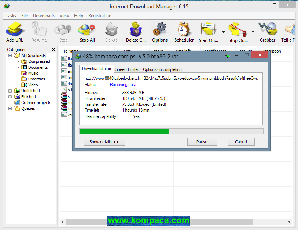This screenshot has width=298, height=230.
Task: Switch to the Speed Limiter tab
Action: coord(127,69)
